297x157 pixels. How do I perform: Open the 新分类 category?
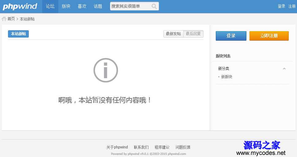point(223,68)
